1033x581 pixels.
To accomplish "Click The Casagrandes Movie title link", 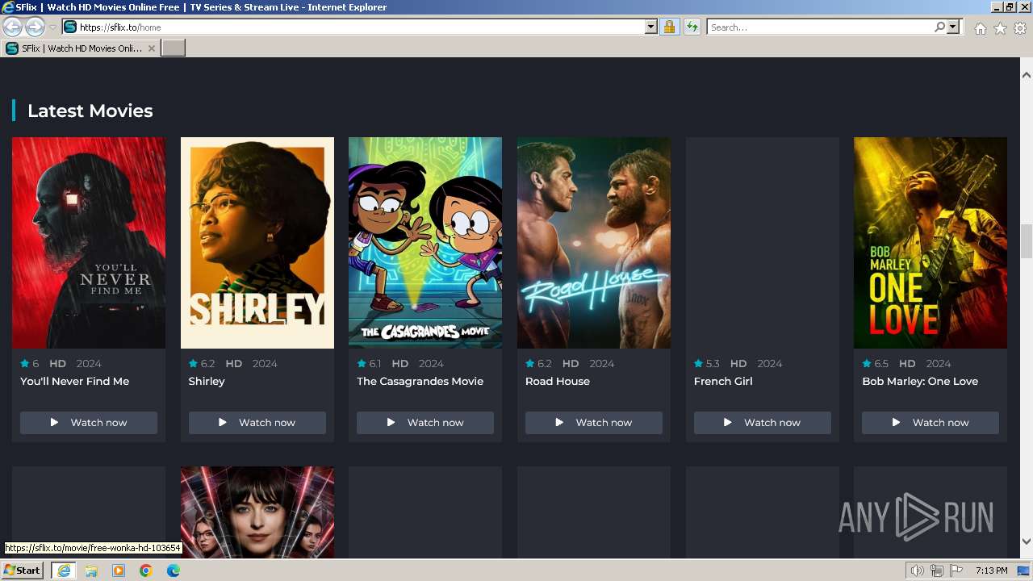I will 420,381.
